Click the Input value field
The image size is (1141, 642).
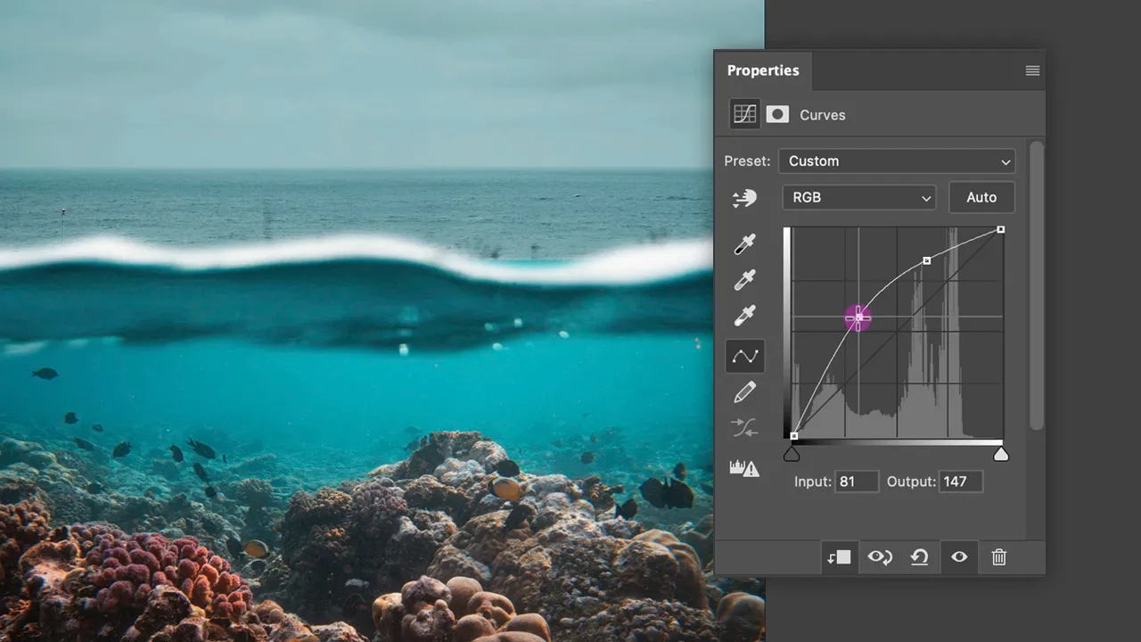pos(857,481)
